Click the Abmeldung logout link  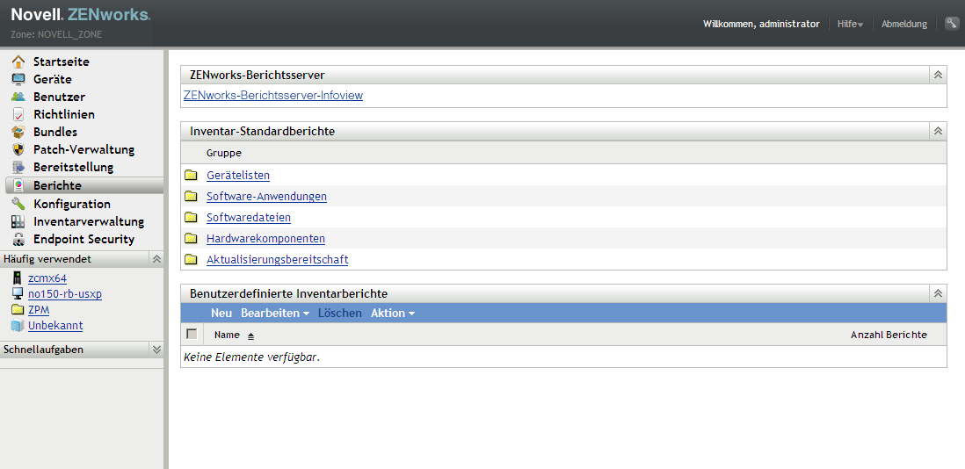coord(903,24)
